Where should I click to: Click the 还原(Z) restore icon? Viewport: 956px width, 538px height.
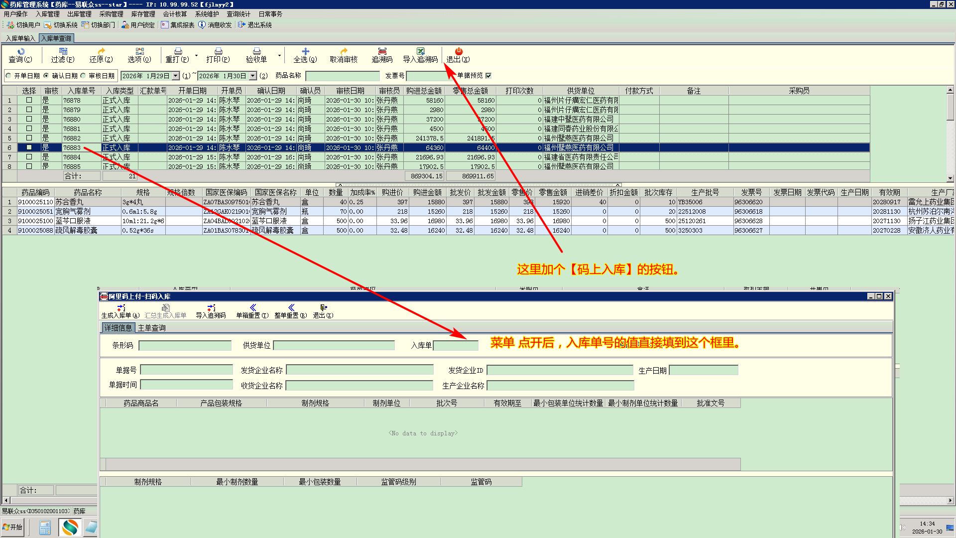(x=101, y=51)
